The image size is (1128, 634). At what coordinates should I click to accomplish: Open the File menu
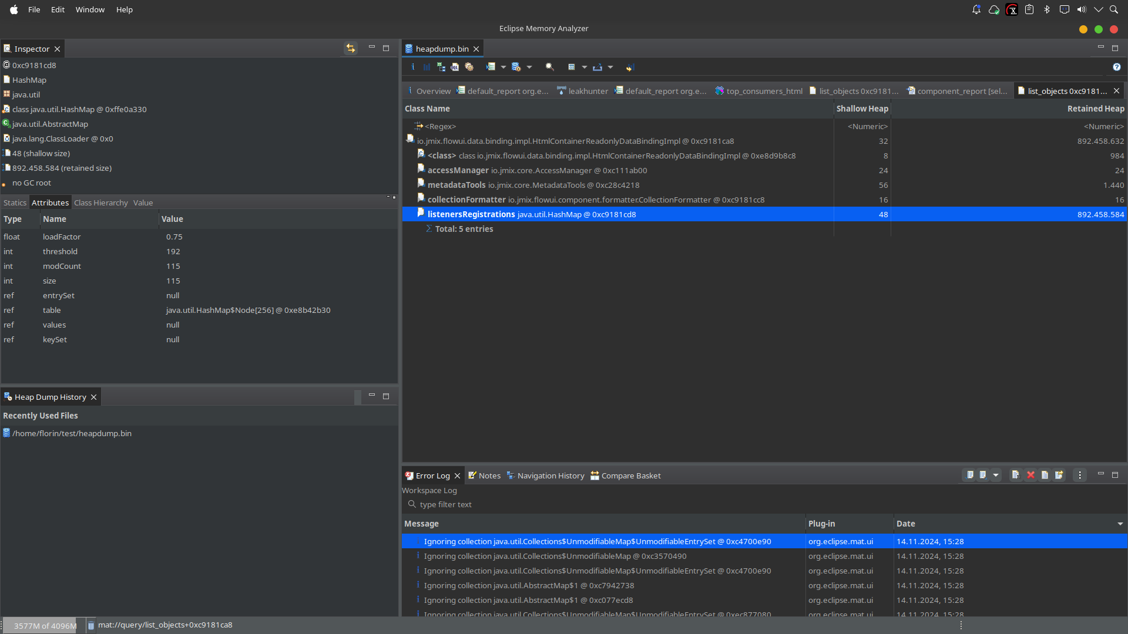pyautogui.click(x=34, y=9)
